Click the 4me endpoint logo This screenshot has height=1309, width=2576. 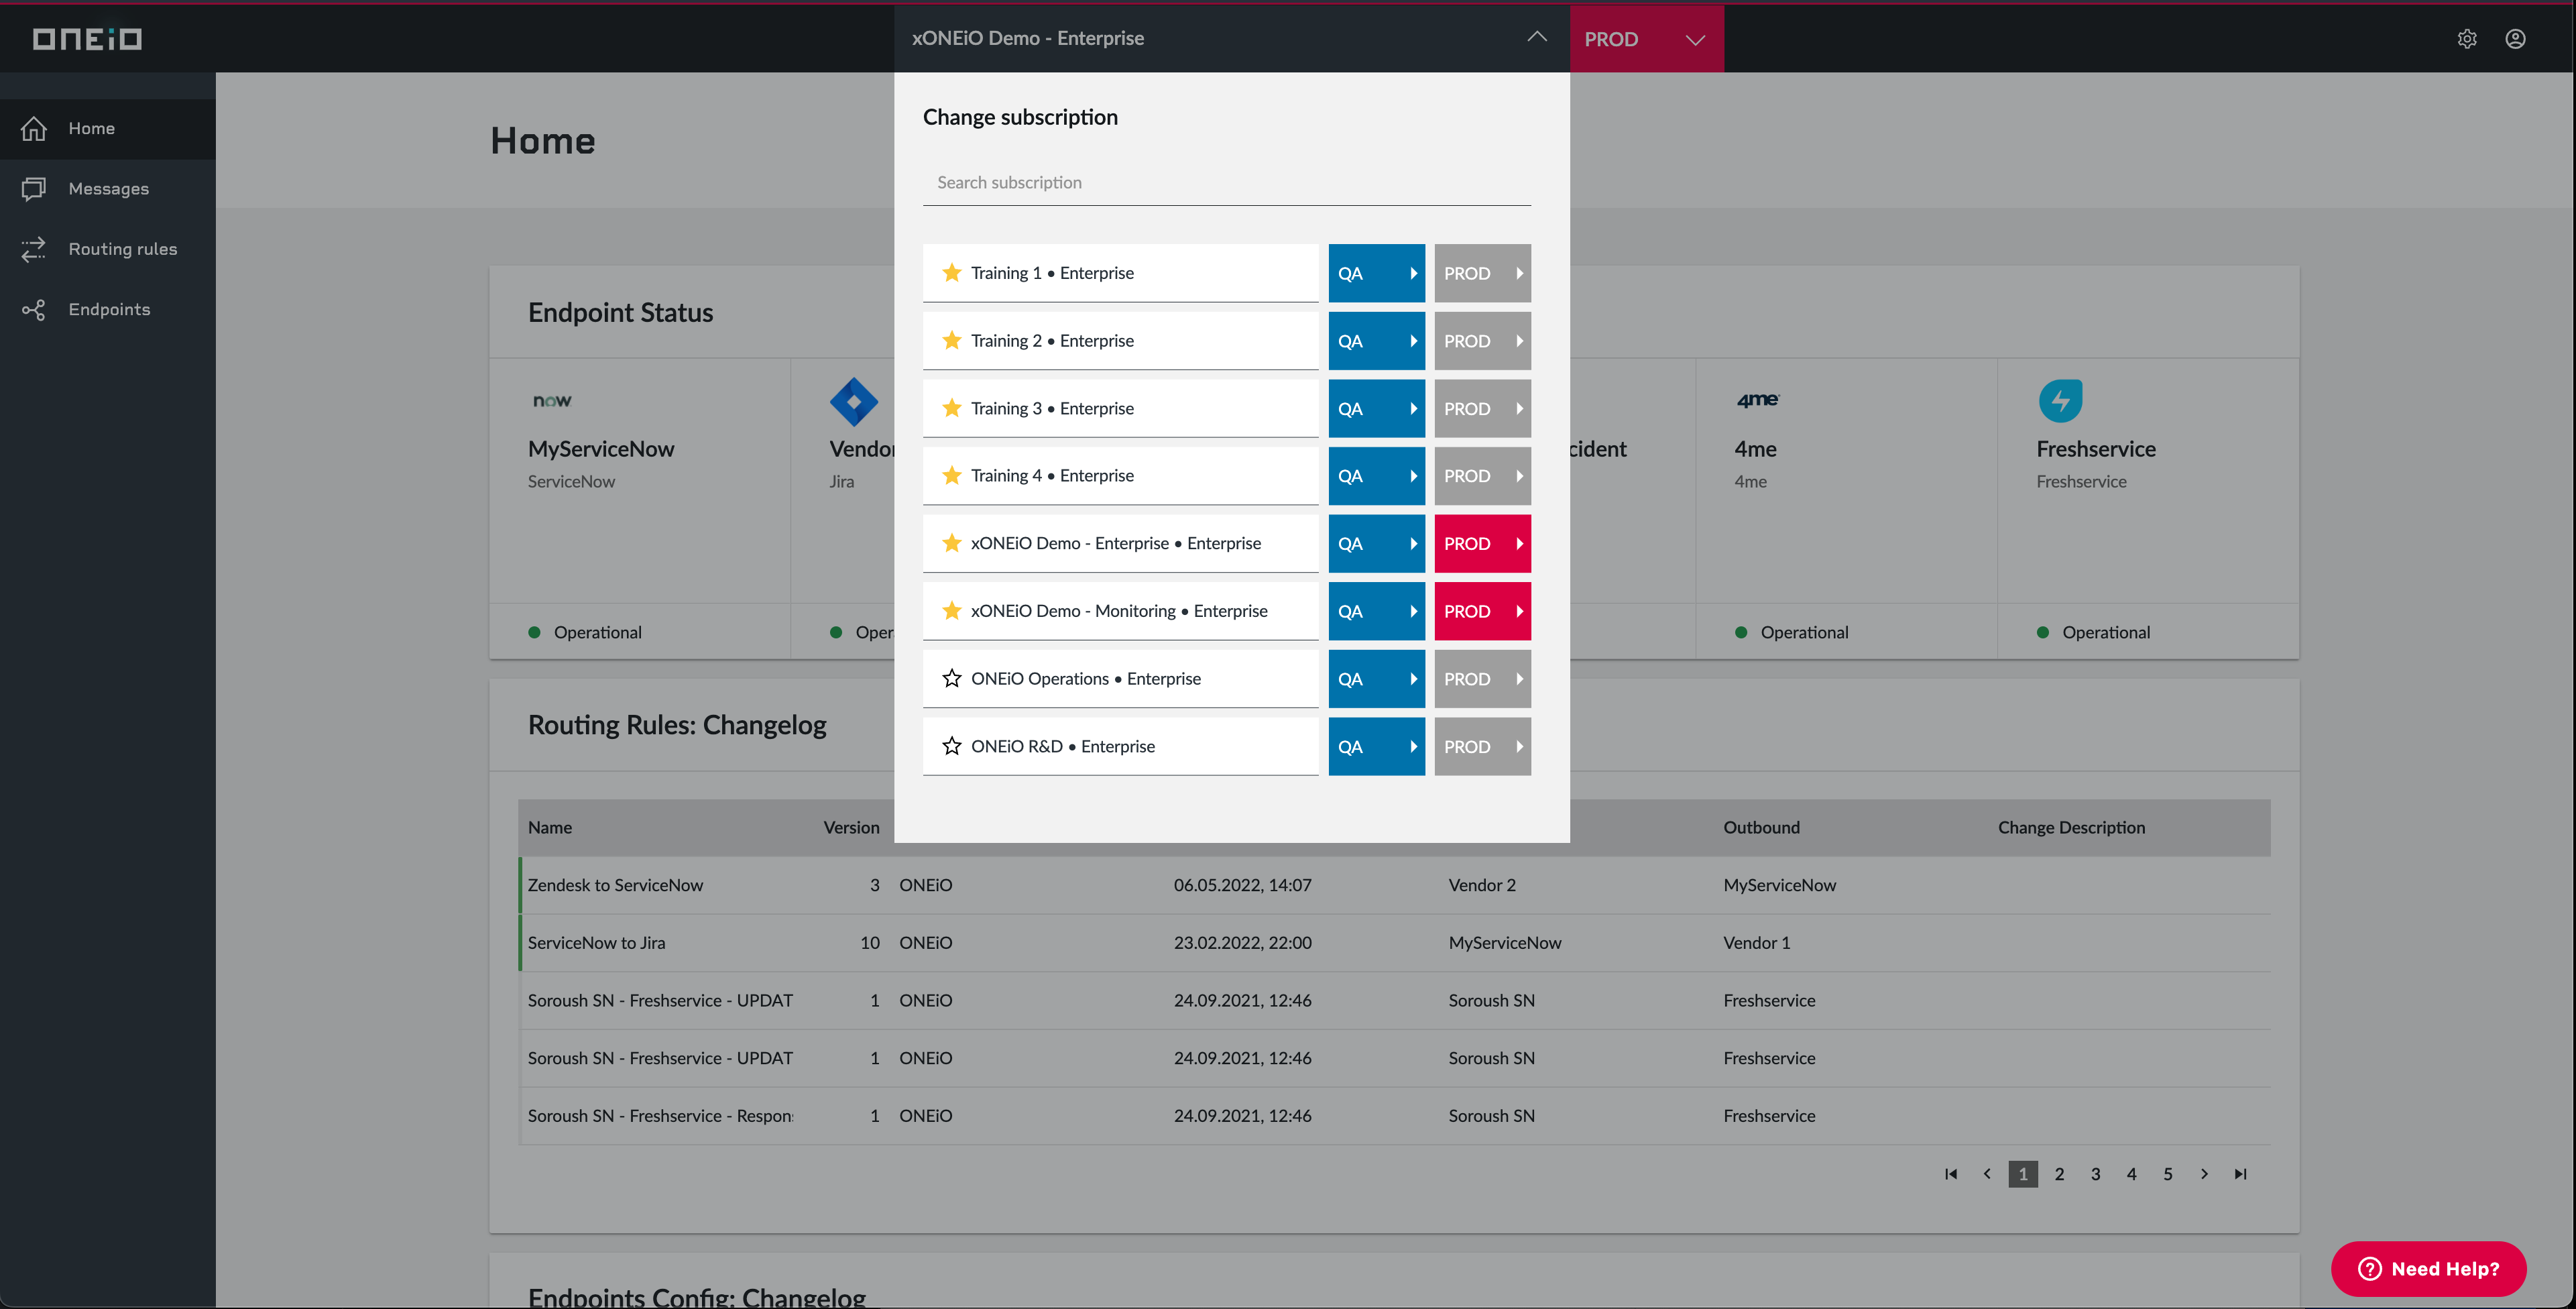[1757, 400]
